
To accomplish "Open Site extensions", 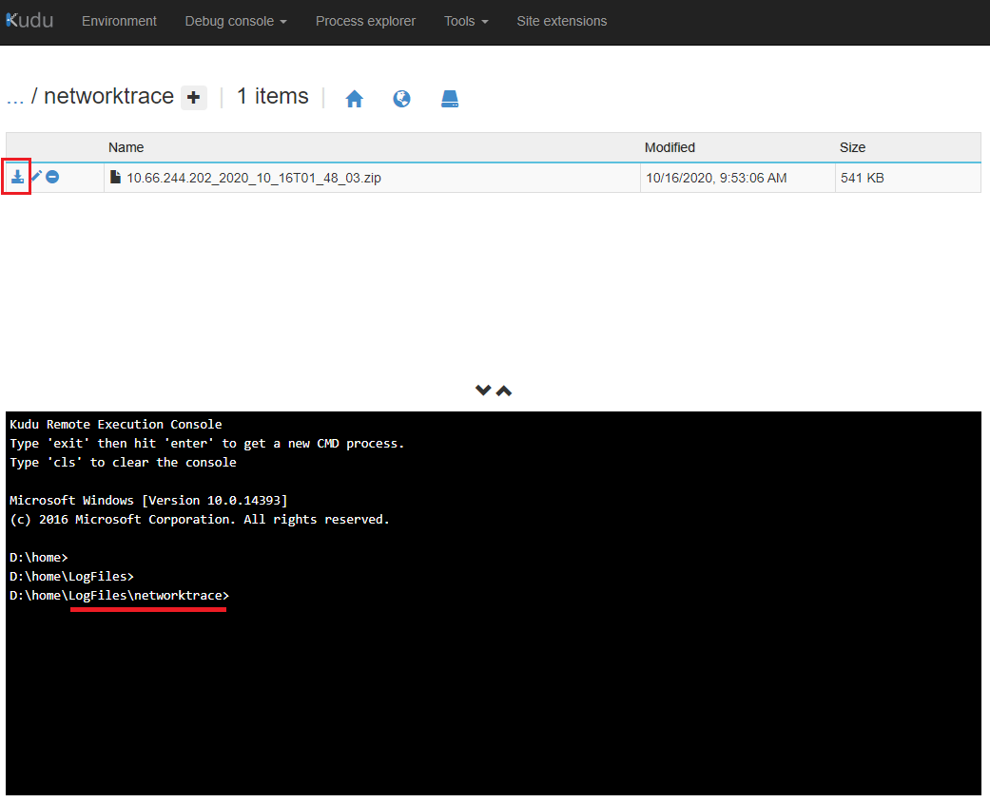I will click(x=561, y=21).
